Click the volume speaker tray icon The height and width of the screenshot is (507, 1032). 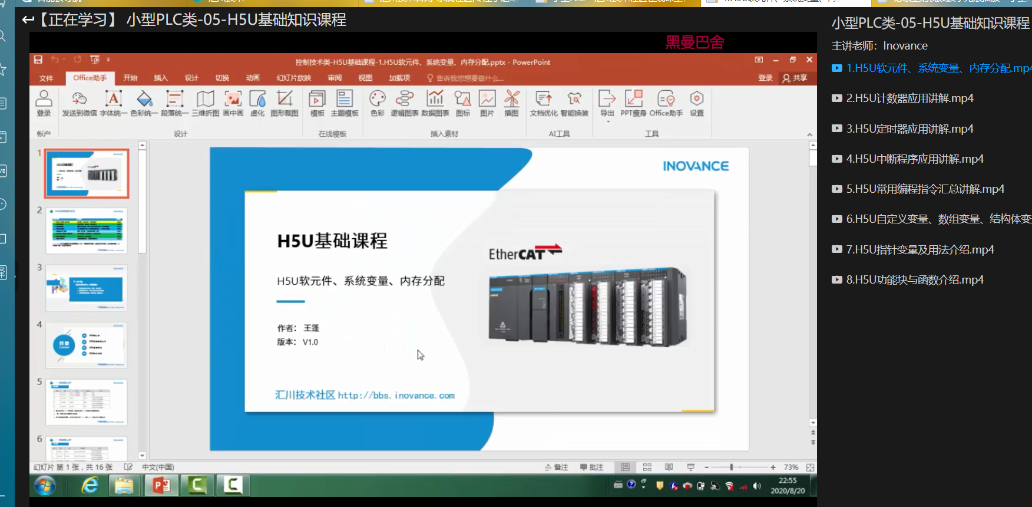757,486
